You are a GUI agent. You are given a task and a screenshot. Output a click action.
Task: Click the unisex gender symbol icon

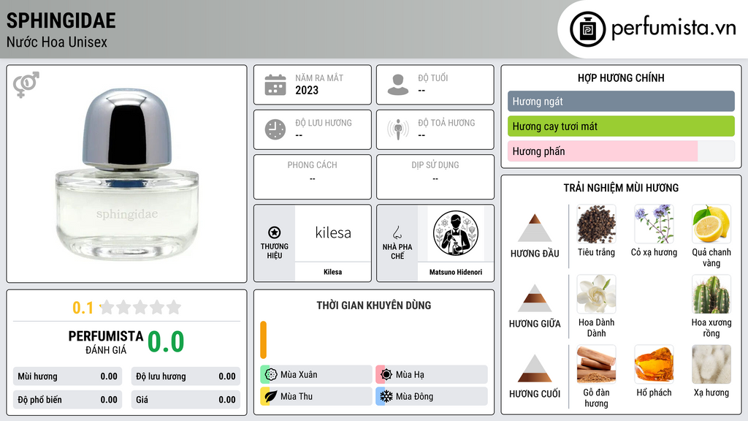tap(26, 85)
